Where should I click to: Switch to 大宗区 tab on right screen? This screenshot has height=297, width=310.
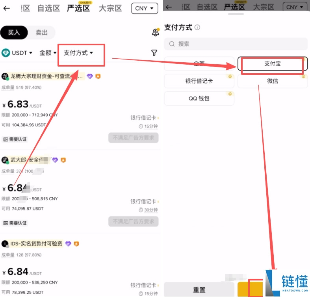click(x=264, y=7)
